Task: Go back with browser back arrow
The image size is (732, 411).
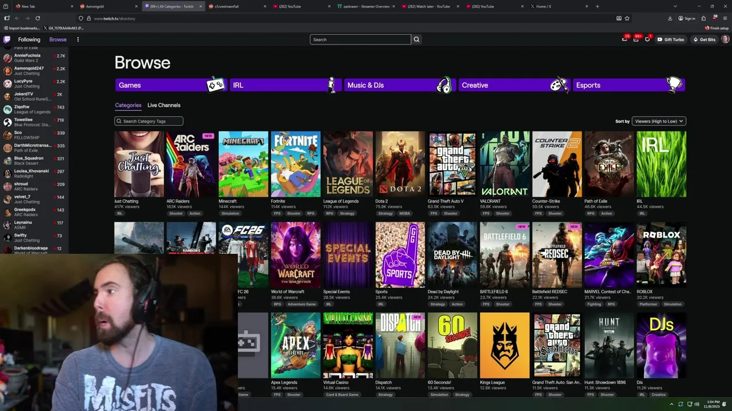Action: pos(17,18)
